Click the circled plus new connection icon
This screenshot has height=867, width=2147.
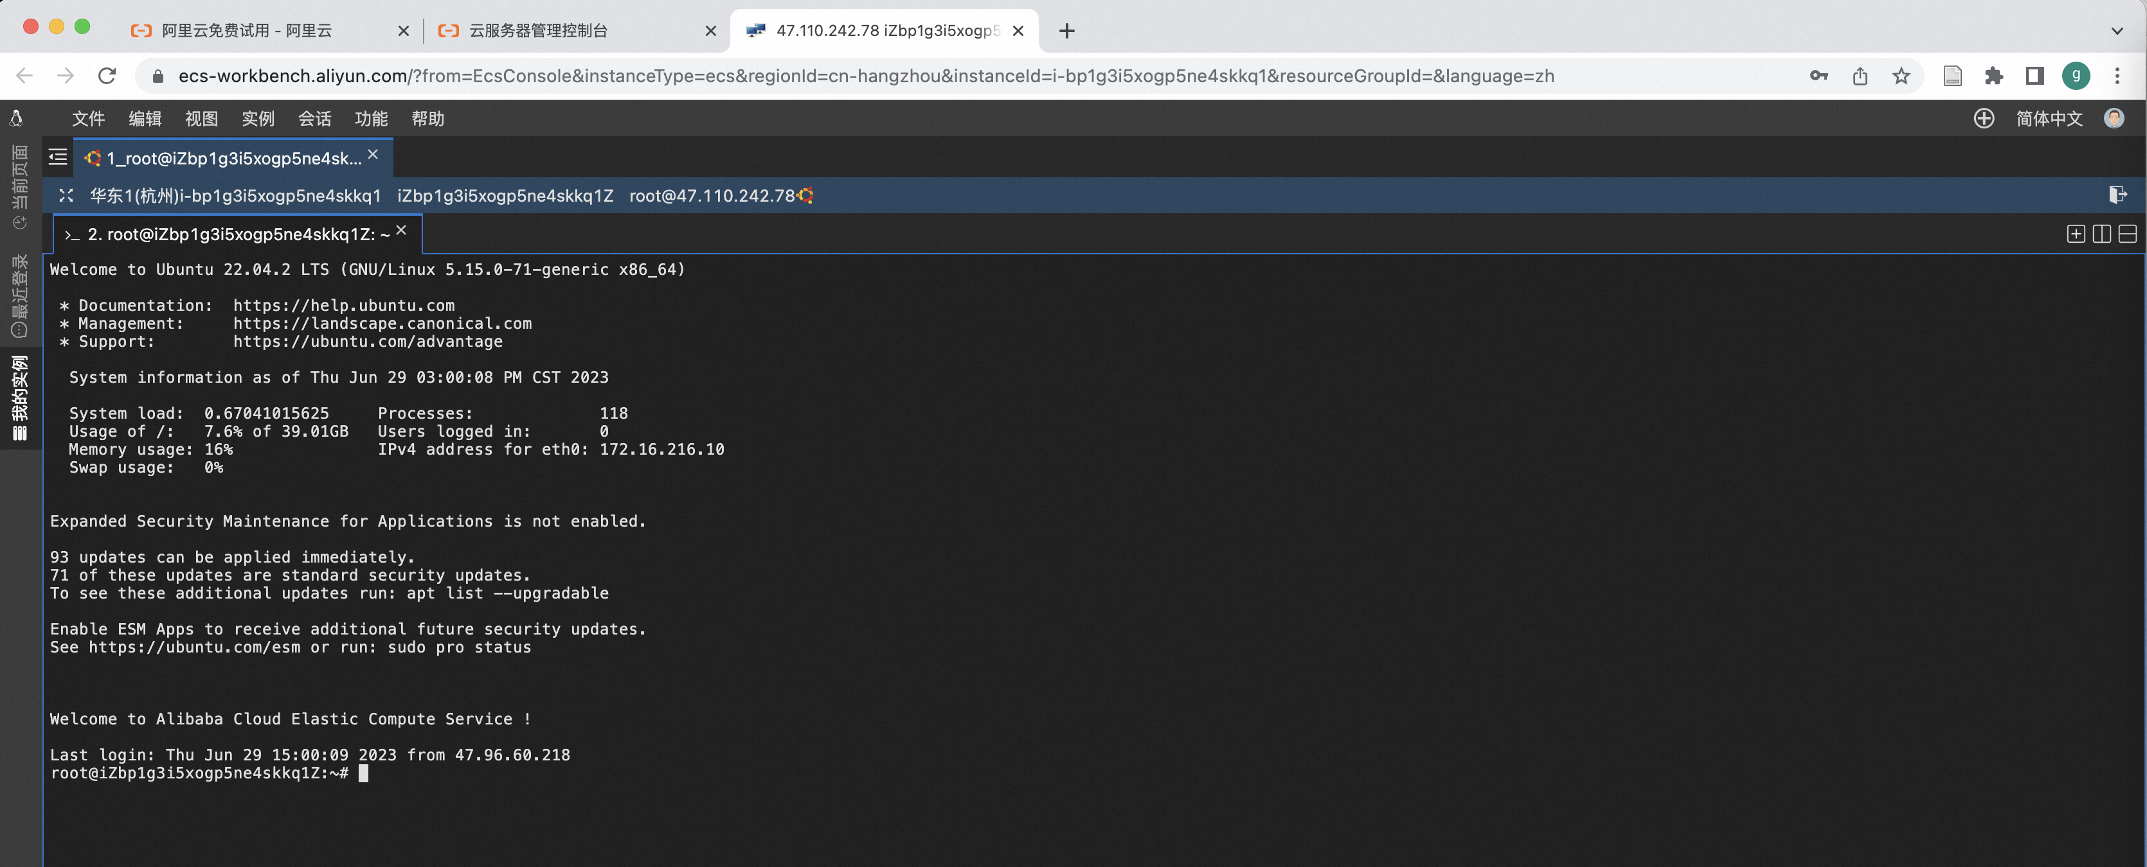[x=1984, y=118]
